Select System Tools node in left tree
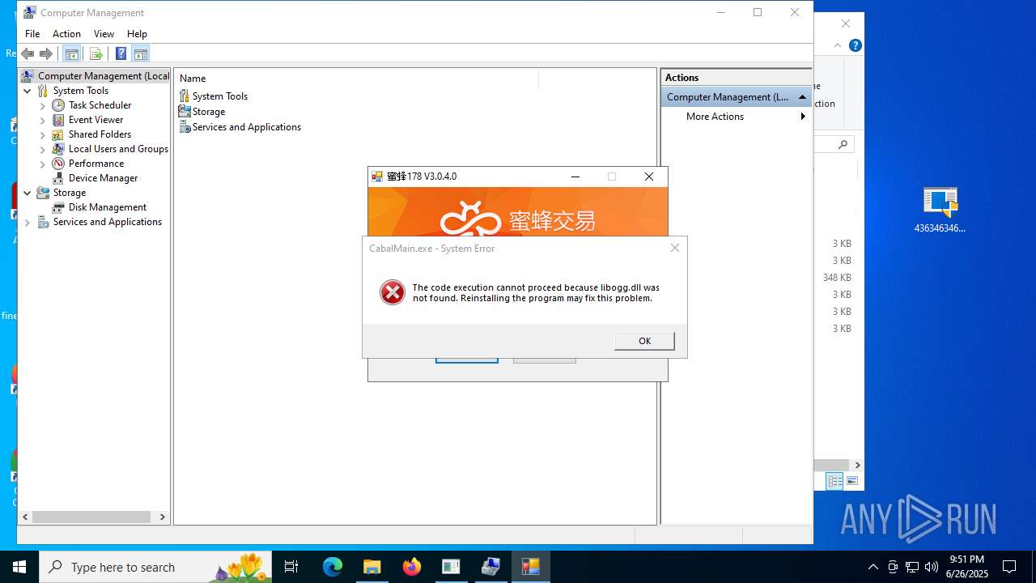This screenshot has height=583, width=1036. coord(80,91)
